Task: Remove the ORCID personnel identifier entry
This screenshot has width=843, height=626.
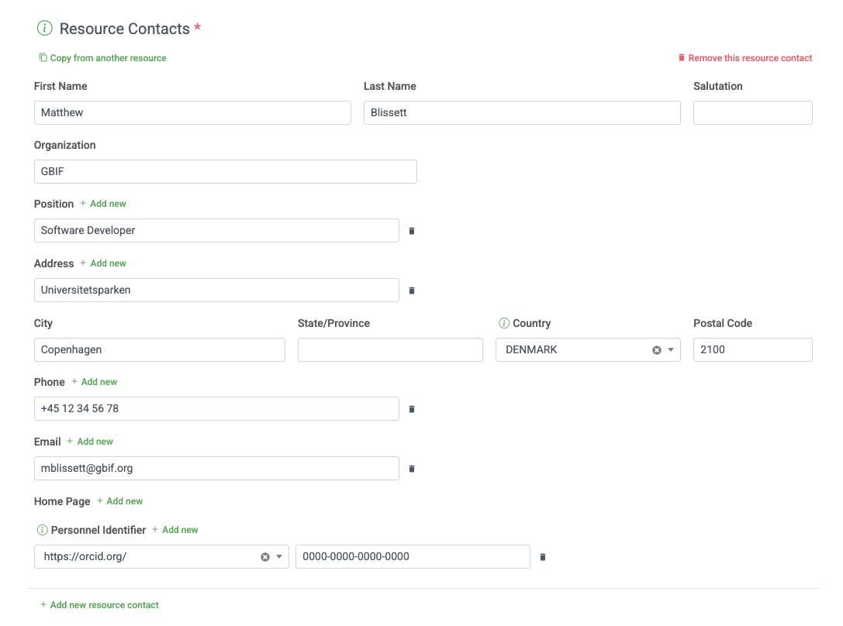Action: (543, 557)
